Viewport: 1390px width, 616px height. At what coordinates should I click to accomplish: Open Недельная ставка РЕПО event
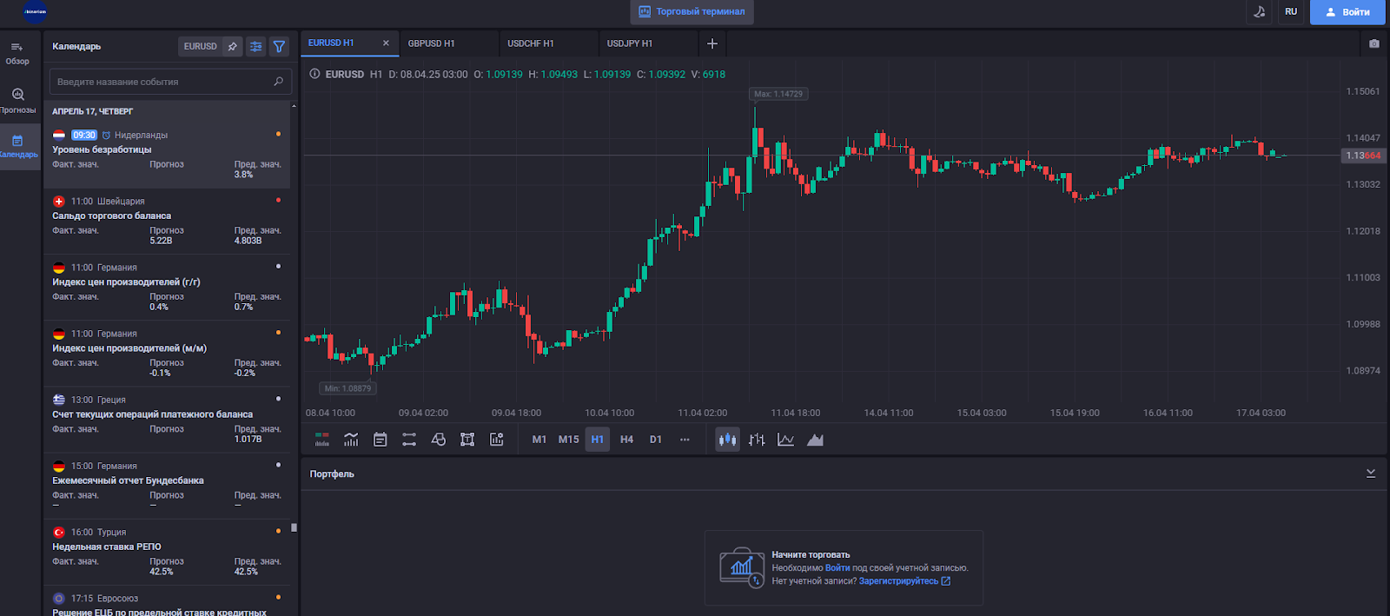click(167, 552)
